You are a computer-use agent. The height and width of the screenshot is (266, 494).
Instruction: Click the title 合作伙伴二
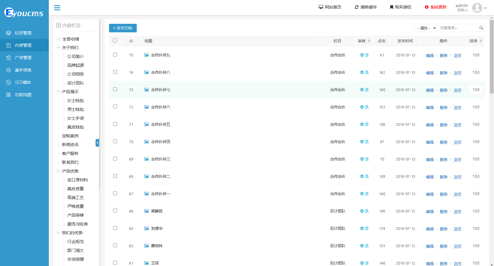click(x=161, y=176)
